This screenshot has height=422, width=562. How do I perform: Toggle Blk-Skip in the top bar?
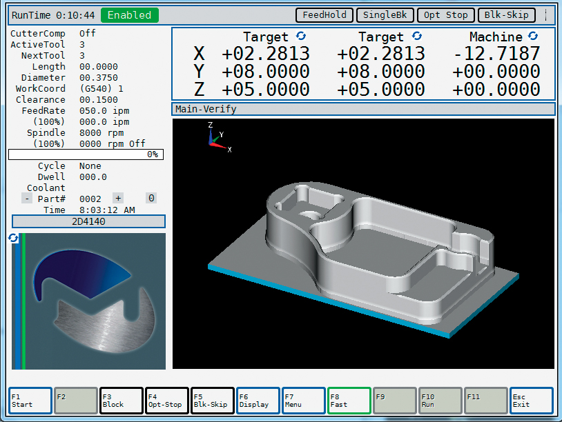click(x=506, y=15)
